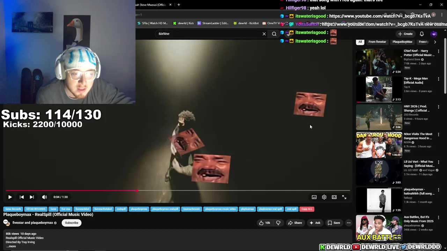The image size is (447, 251).
Task: Select the 'real spill' tag
Action: coord(291,209)
